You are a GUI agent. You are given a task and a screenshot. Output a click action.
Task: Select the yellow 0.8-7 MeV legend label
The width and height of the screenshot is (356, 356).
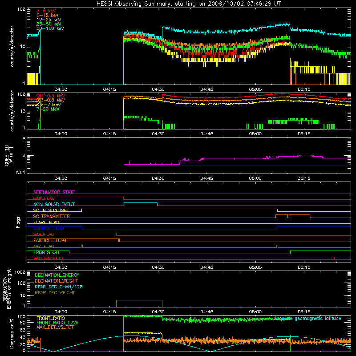tap(49, 105)
